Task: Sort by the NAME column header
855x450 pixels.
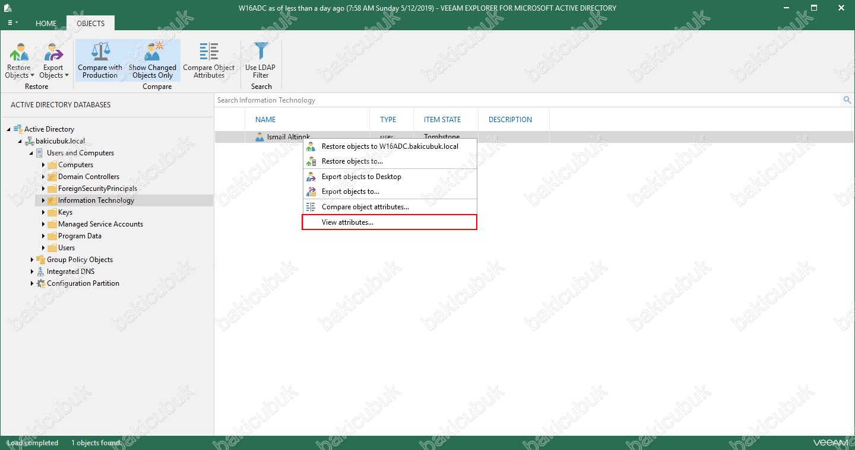Action: (x=265, y=120)
